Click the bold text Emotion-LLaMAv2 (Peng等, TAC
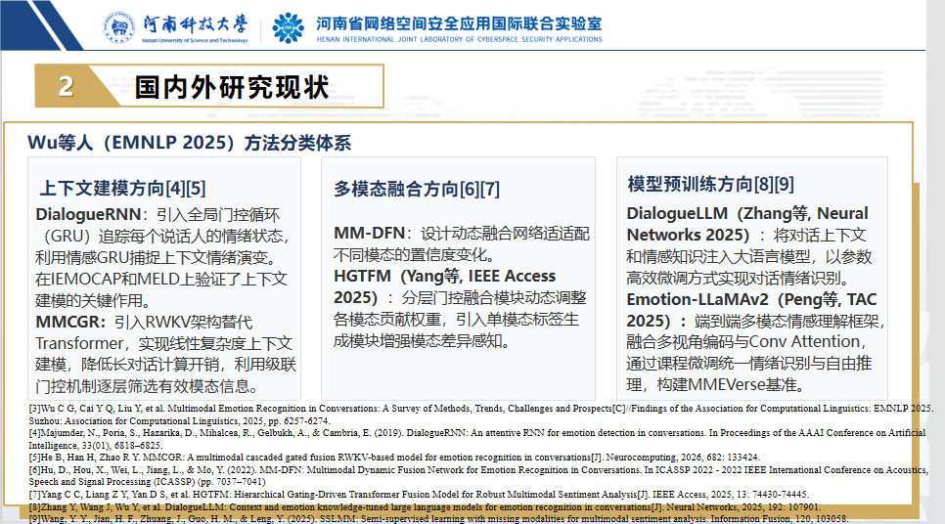Screen dimensions: 945x524 pos(751,299)
